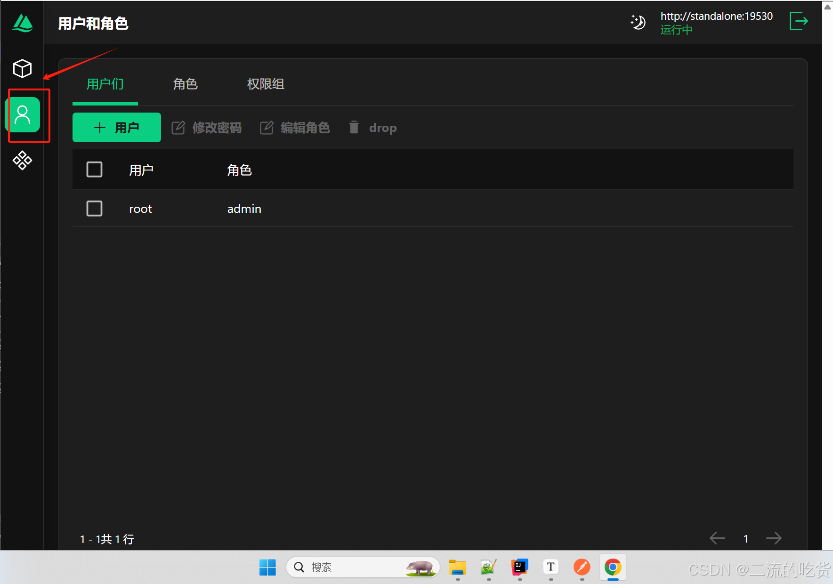Click the previous page arrow
The image size is (833, 584).
pyautogui.click(x=717, y=538)
